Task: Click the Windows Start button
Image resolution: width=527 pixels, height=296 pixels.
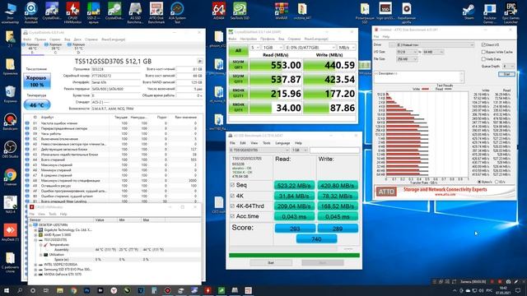Action: 7,290
